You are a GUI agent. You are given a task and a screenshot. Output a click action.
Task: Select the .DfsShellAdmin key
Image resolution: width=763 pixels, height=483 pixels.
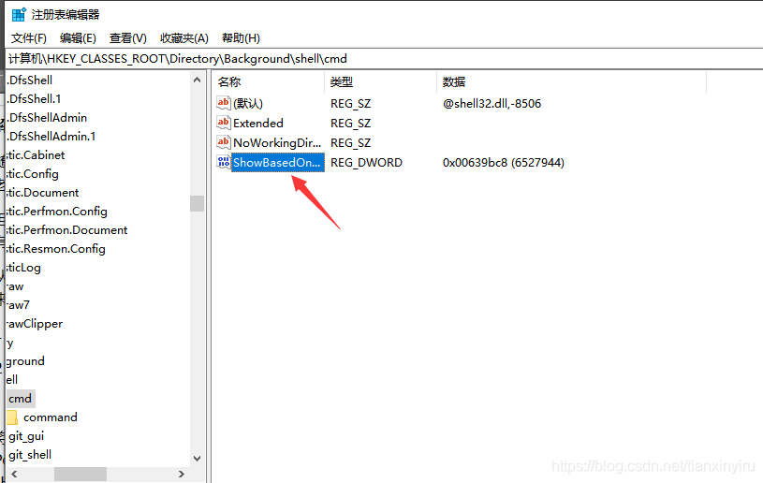pos(47,117)
